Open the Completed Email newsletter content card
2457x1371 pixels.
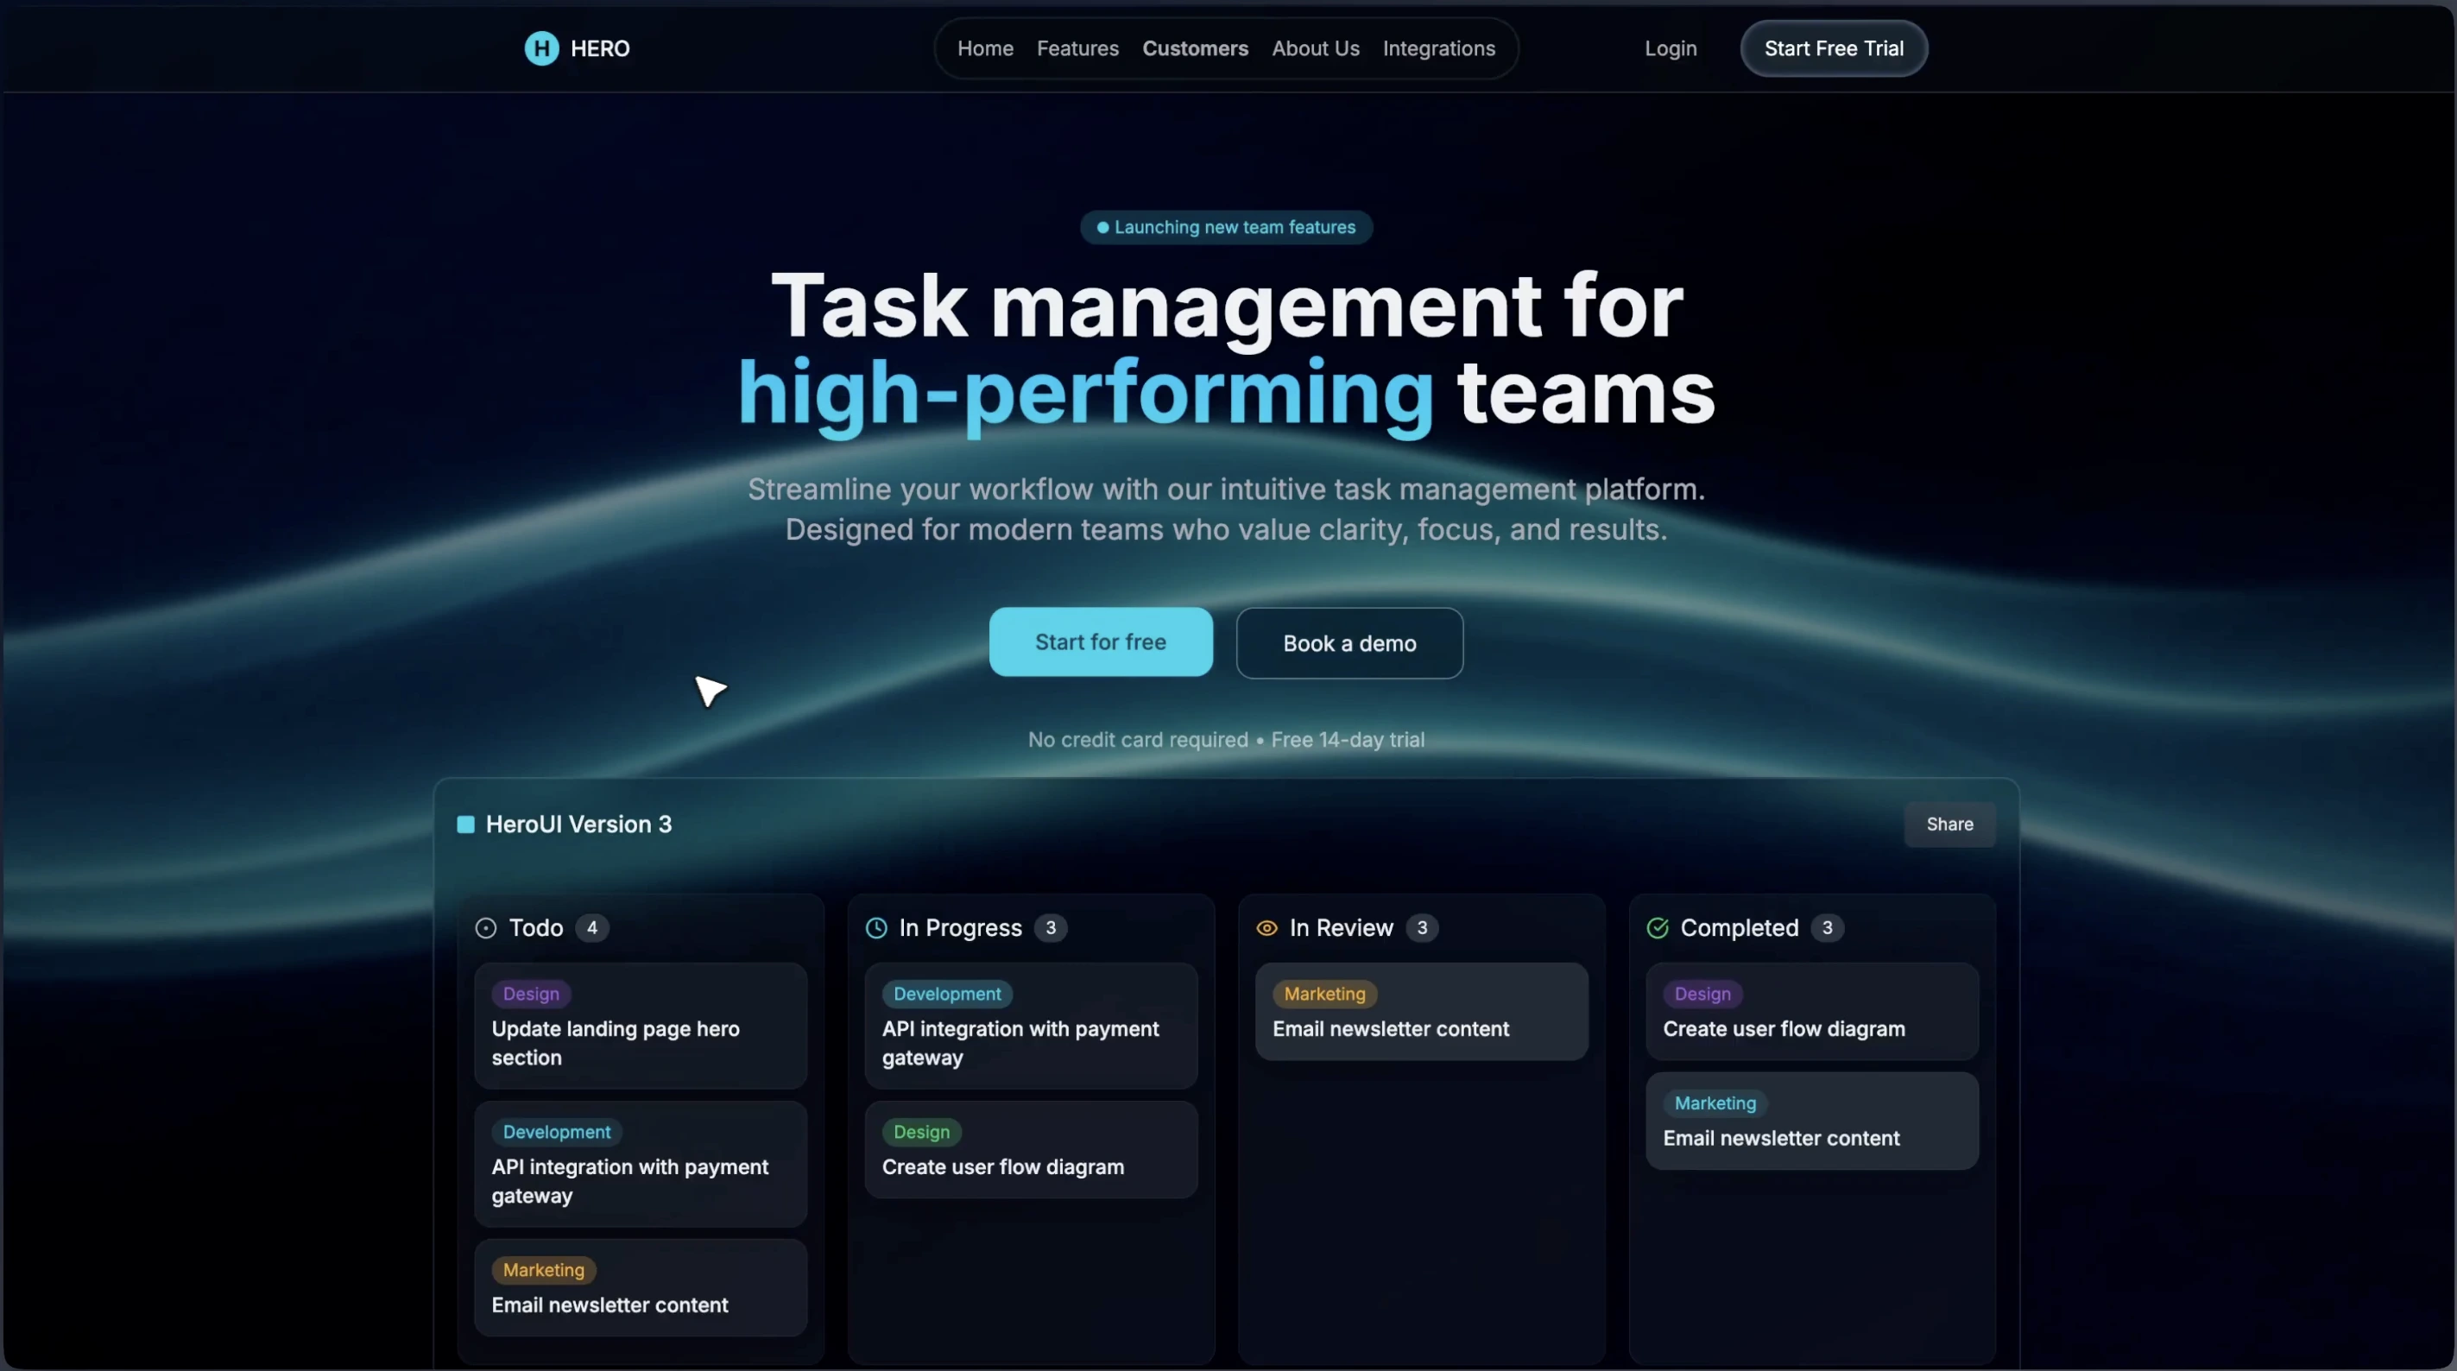1811,1121
